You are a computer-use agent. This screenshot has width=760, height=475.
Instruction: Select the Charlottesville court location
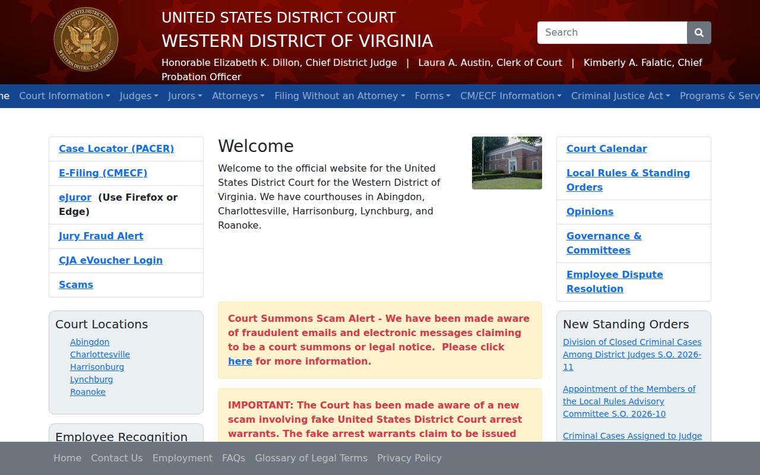pyautogui.click(x=100, y=354)
